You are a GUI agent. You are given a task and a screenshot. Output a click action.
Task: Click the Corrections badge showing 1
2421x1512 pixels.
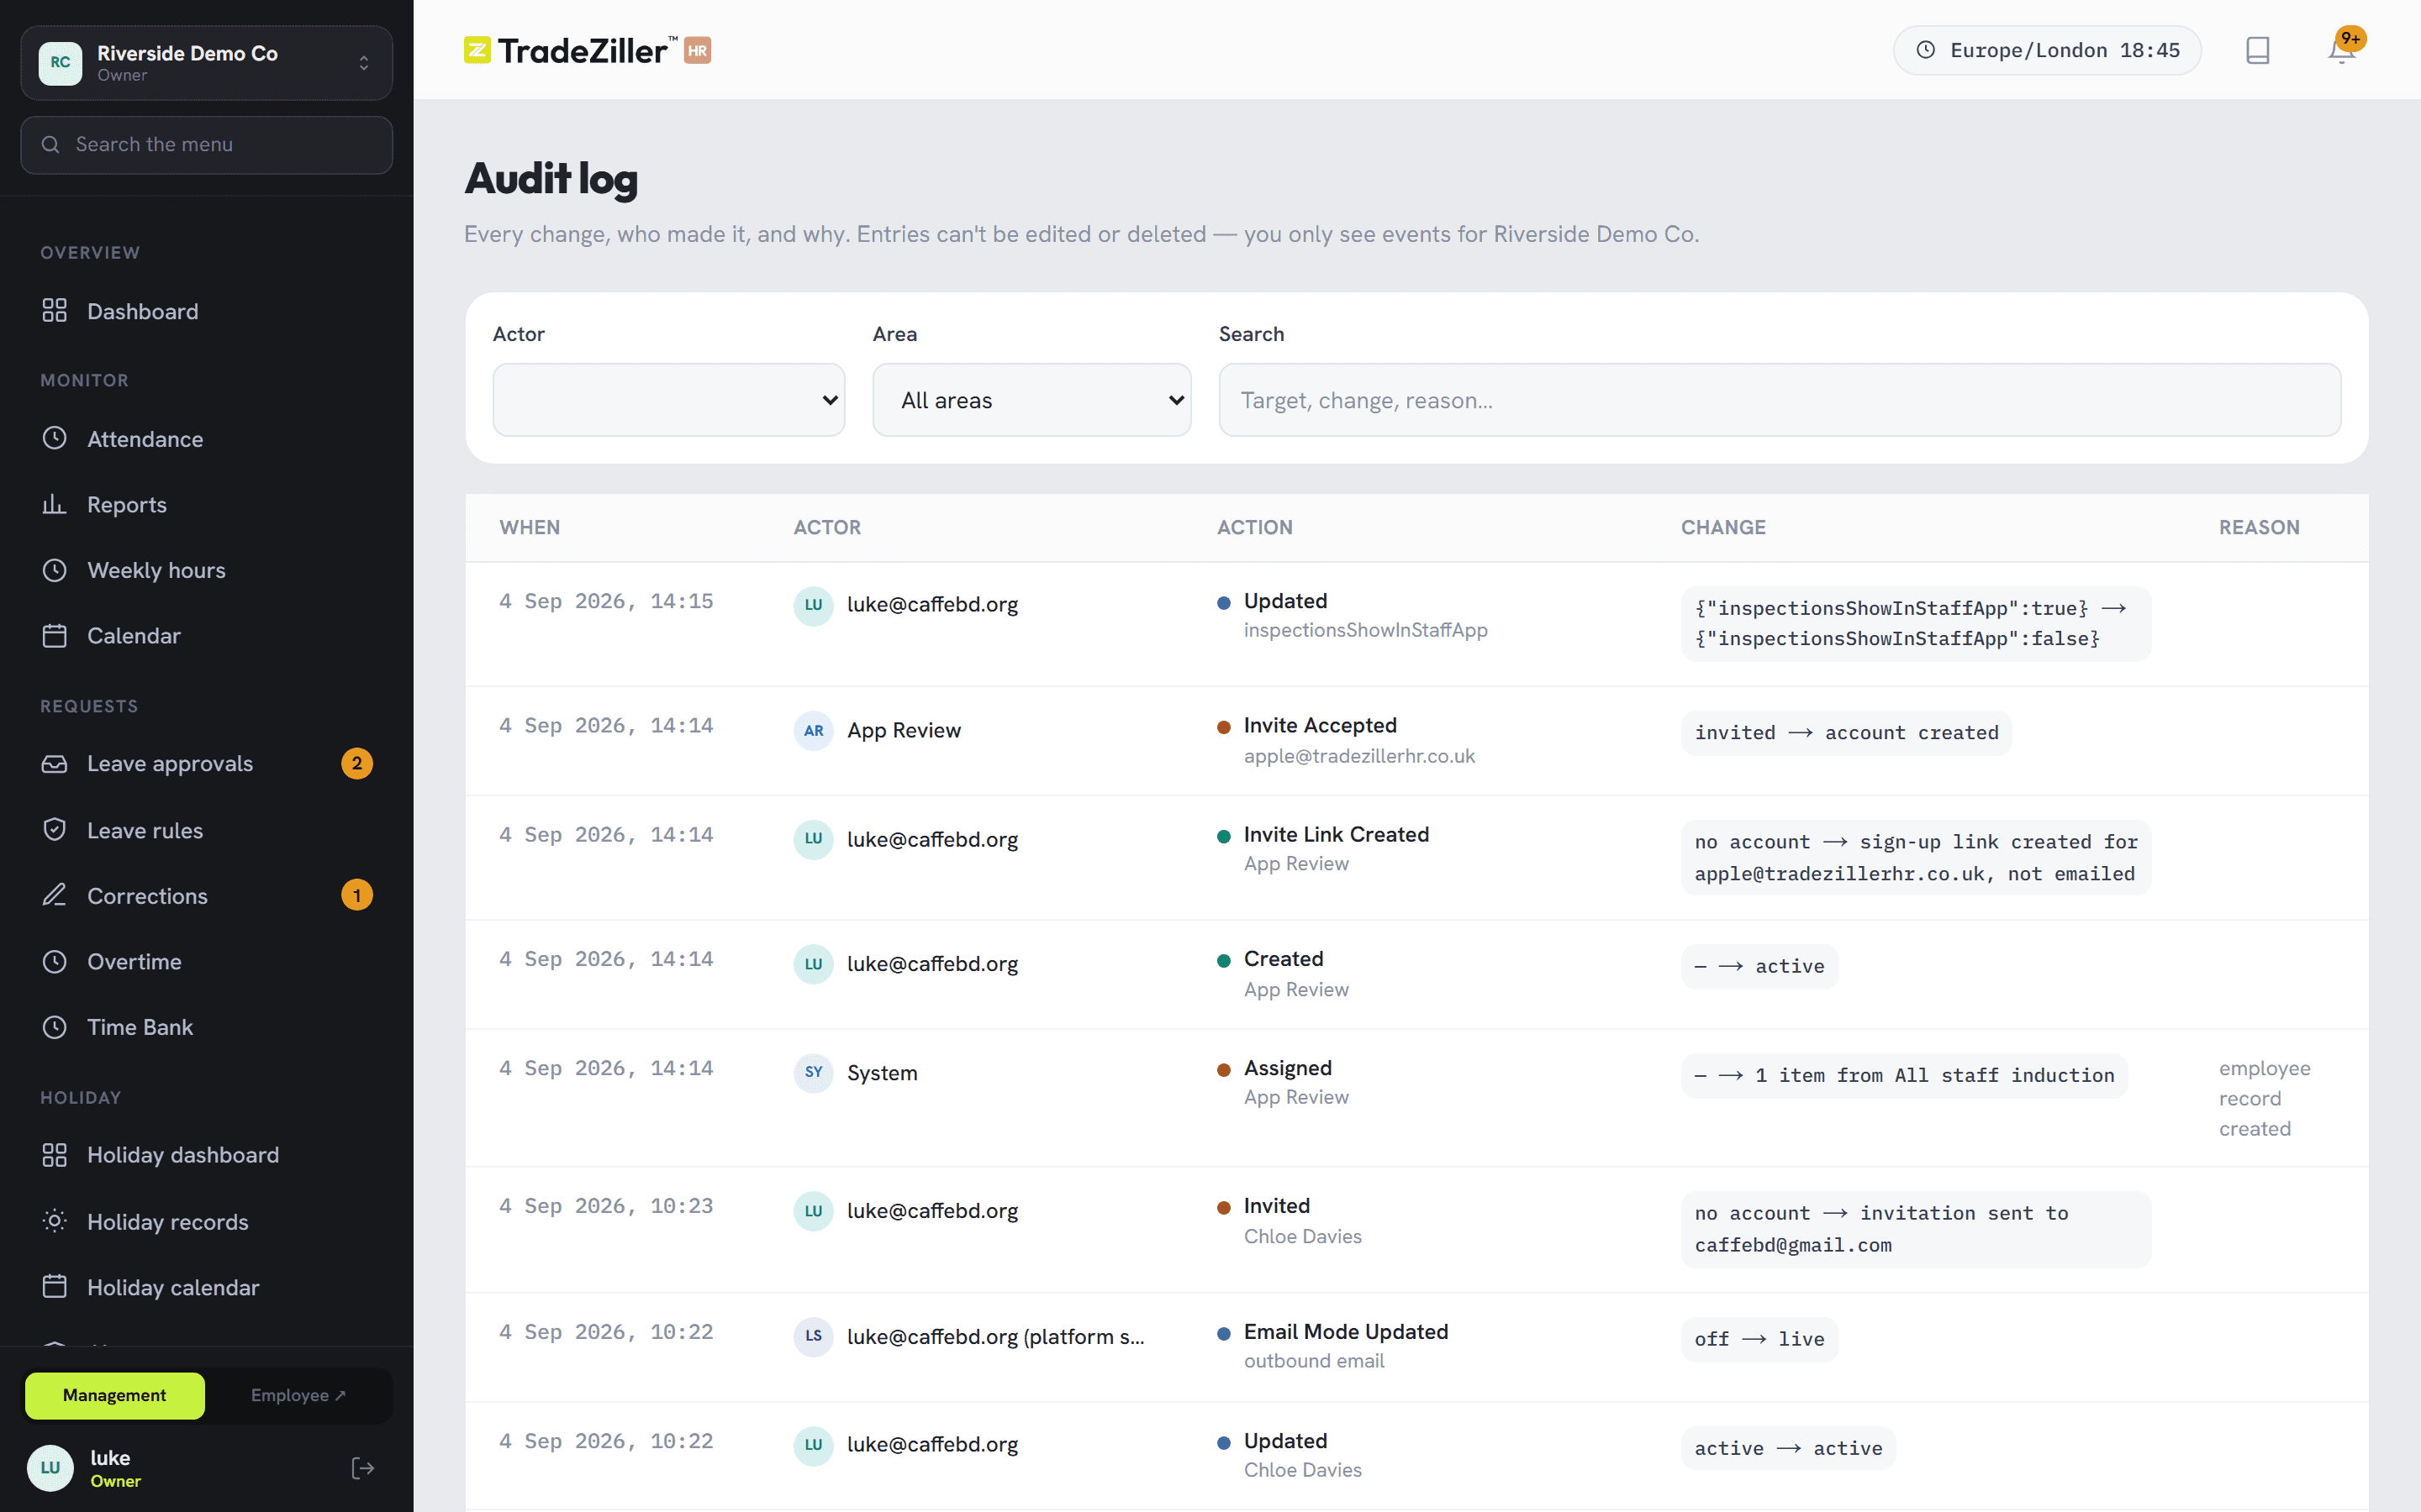(x=357, y=895)
